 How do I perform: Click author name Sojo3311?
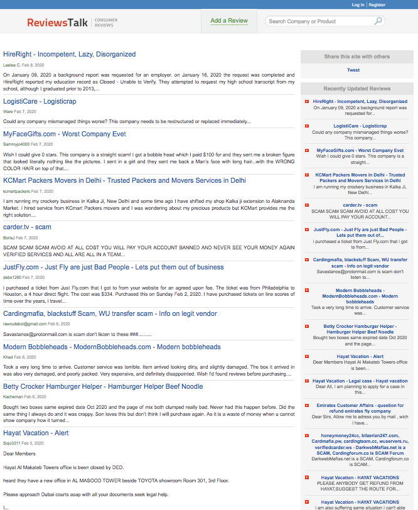pos(12,443)
